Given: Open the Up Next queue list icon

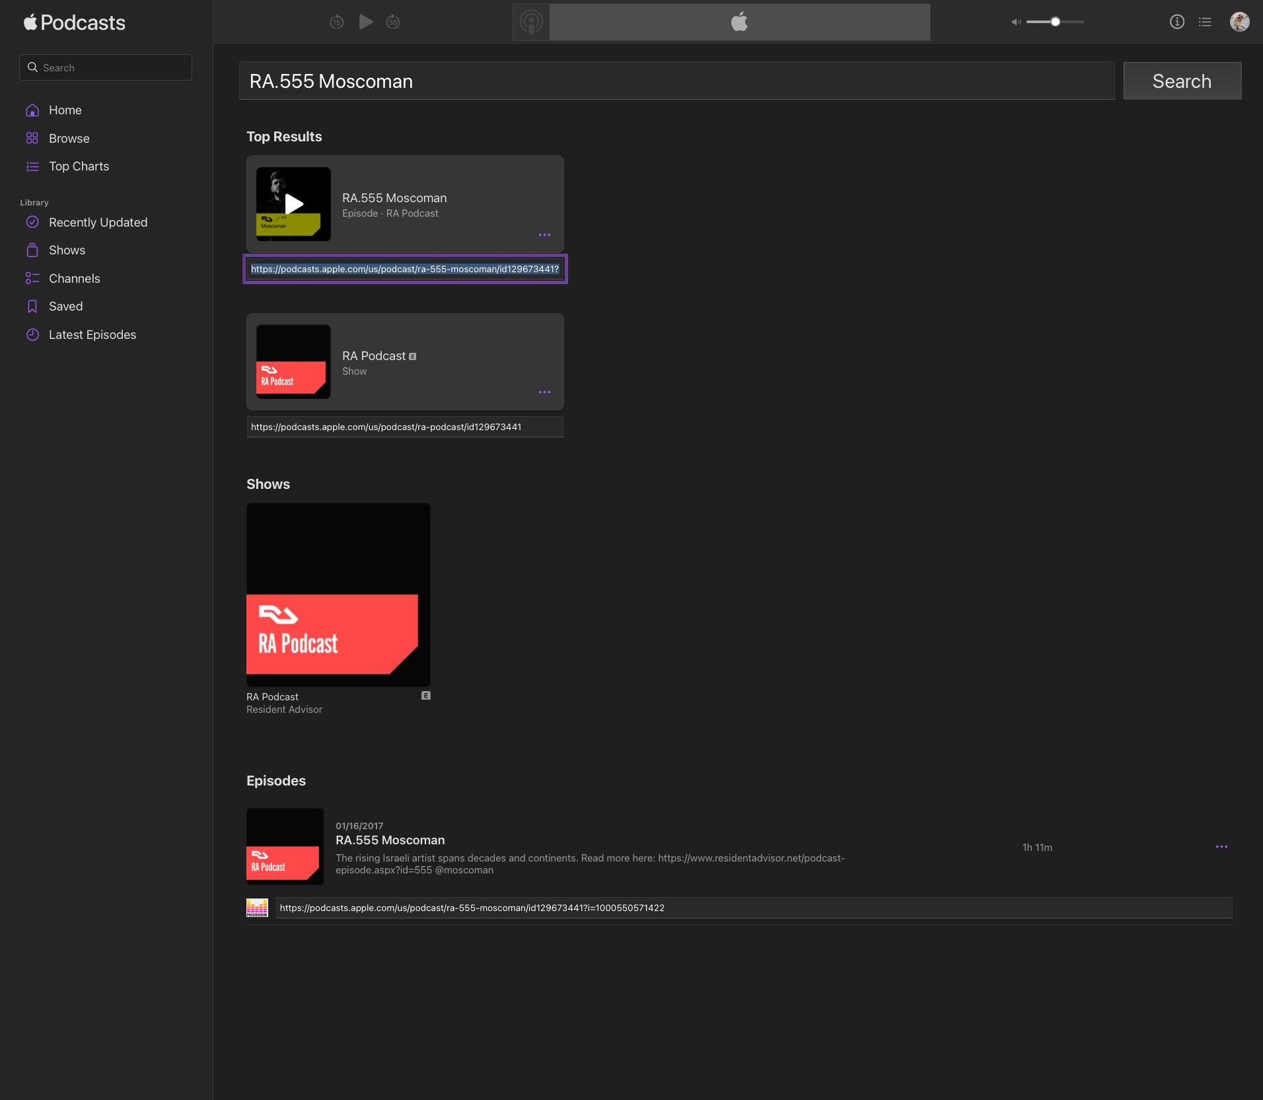Looking at the screenshot, I should 1205,22.
